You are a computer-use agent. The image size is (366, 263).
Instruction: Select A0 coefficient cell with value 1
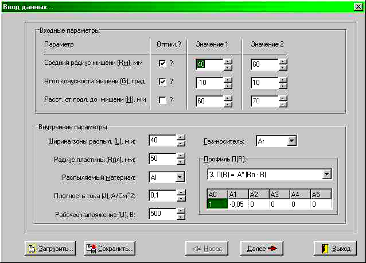[x=217, y=204]
